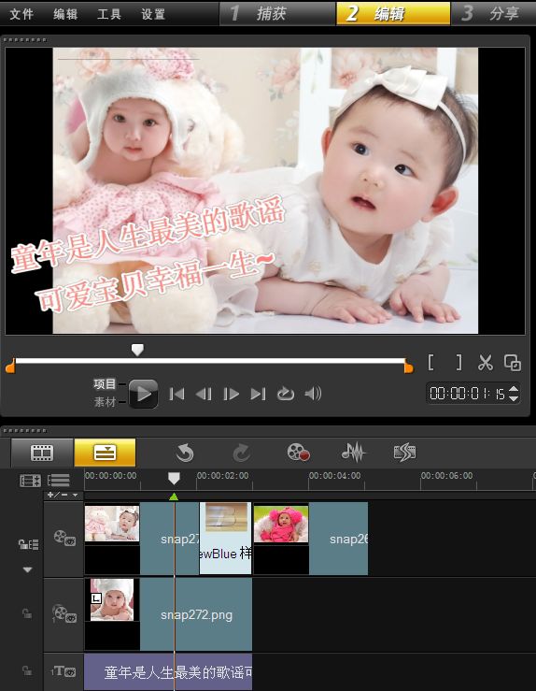This screenshot has width=536, height=691.
Task: Toggle ripple editing lock icon
Action: pos(29,544)
